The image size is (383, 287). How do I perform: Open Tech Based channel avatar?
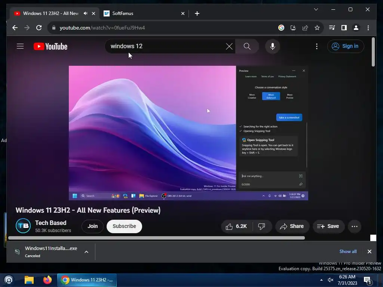coord(23,226)
